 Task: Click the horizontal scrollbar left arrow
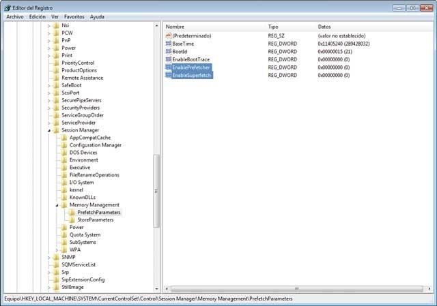pos(167,289)
